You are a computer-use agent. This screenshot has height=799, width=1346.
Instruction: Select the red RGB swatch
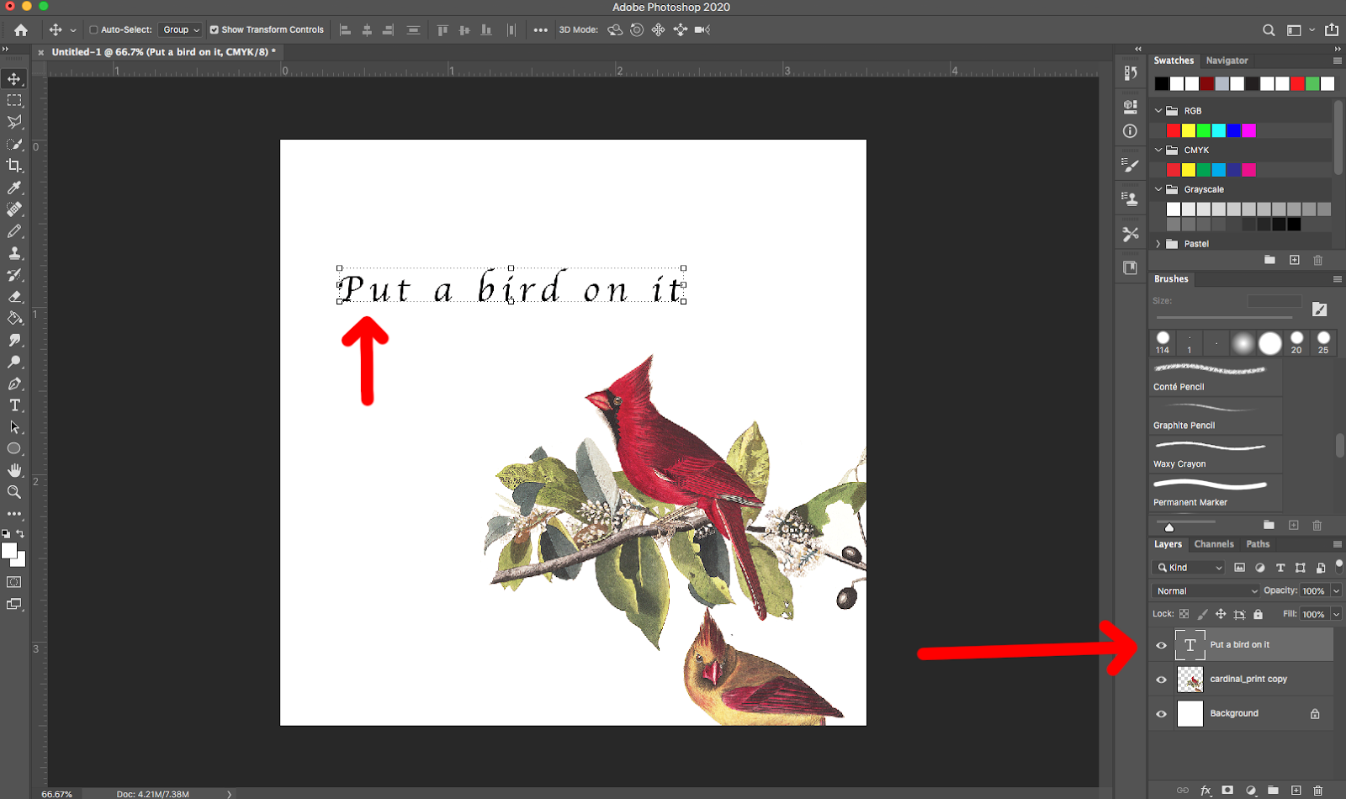1172,130
